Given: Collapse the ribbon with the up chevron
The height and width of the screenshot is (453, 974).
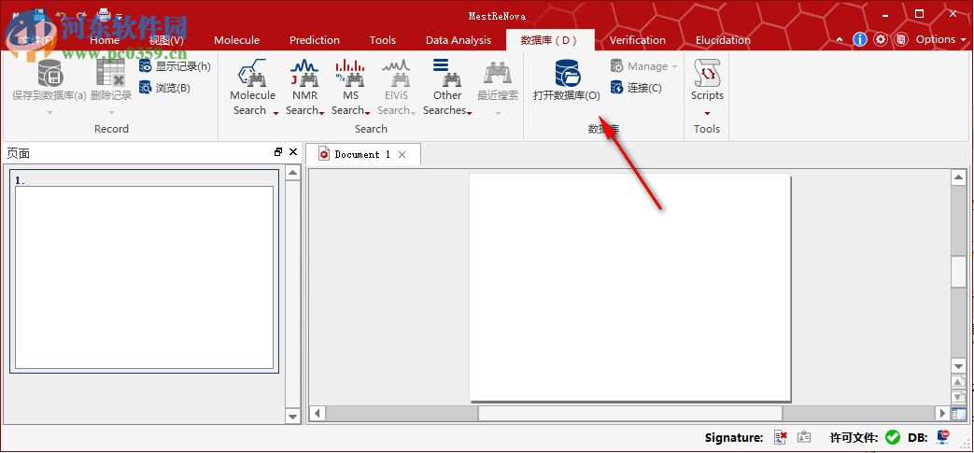Looking at the screenshot, I should (x=840, y=39).
